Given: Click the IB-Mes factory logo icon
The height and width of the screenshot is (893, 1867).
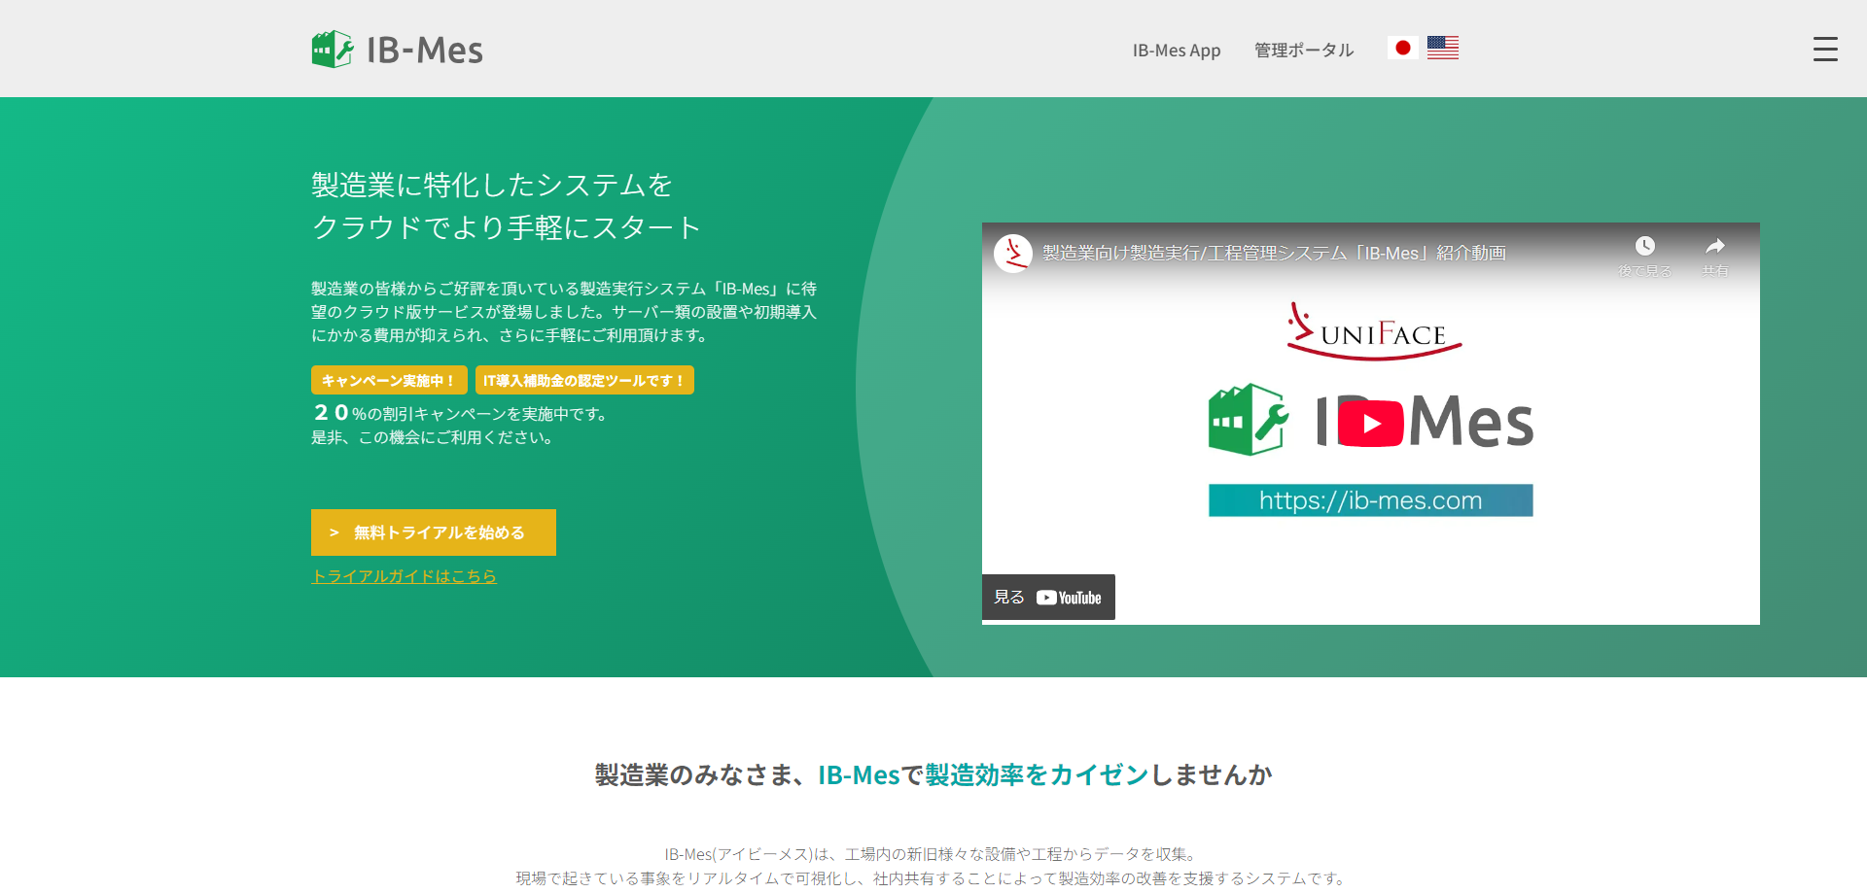Looking at the screenshot, I should tap(333, 49).
